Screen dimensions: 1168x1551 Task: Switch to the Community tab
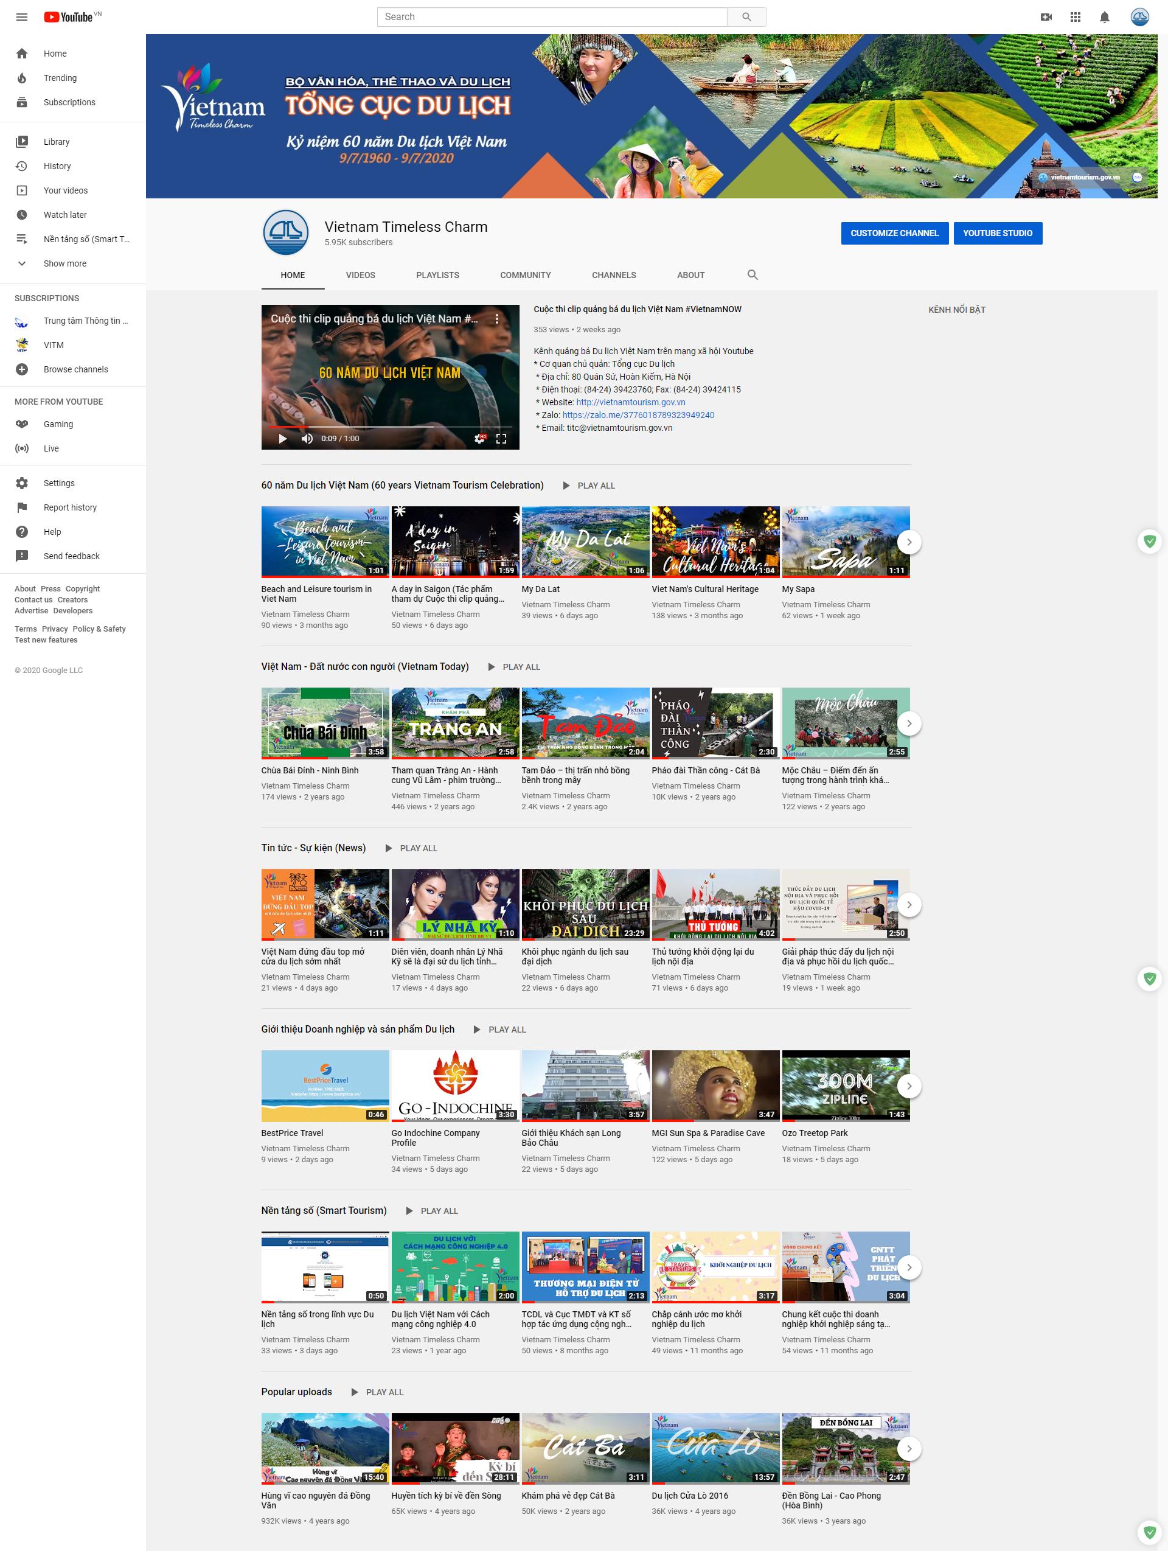[x=525, y=275]
